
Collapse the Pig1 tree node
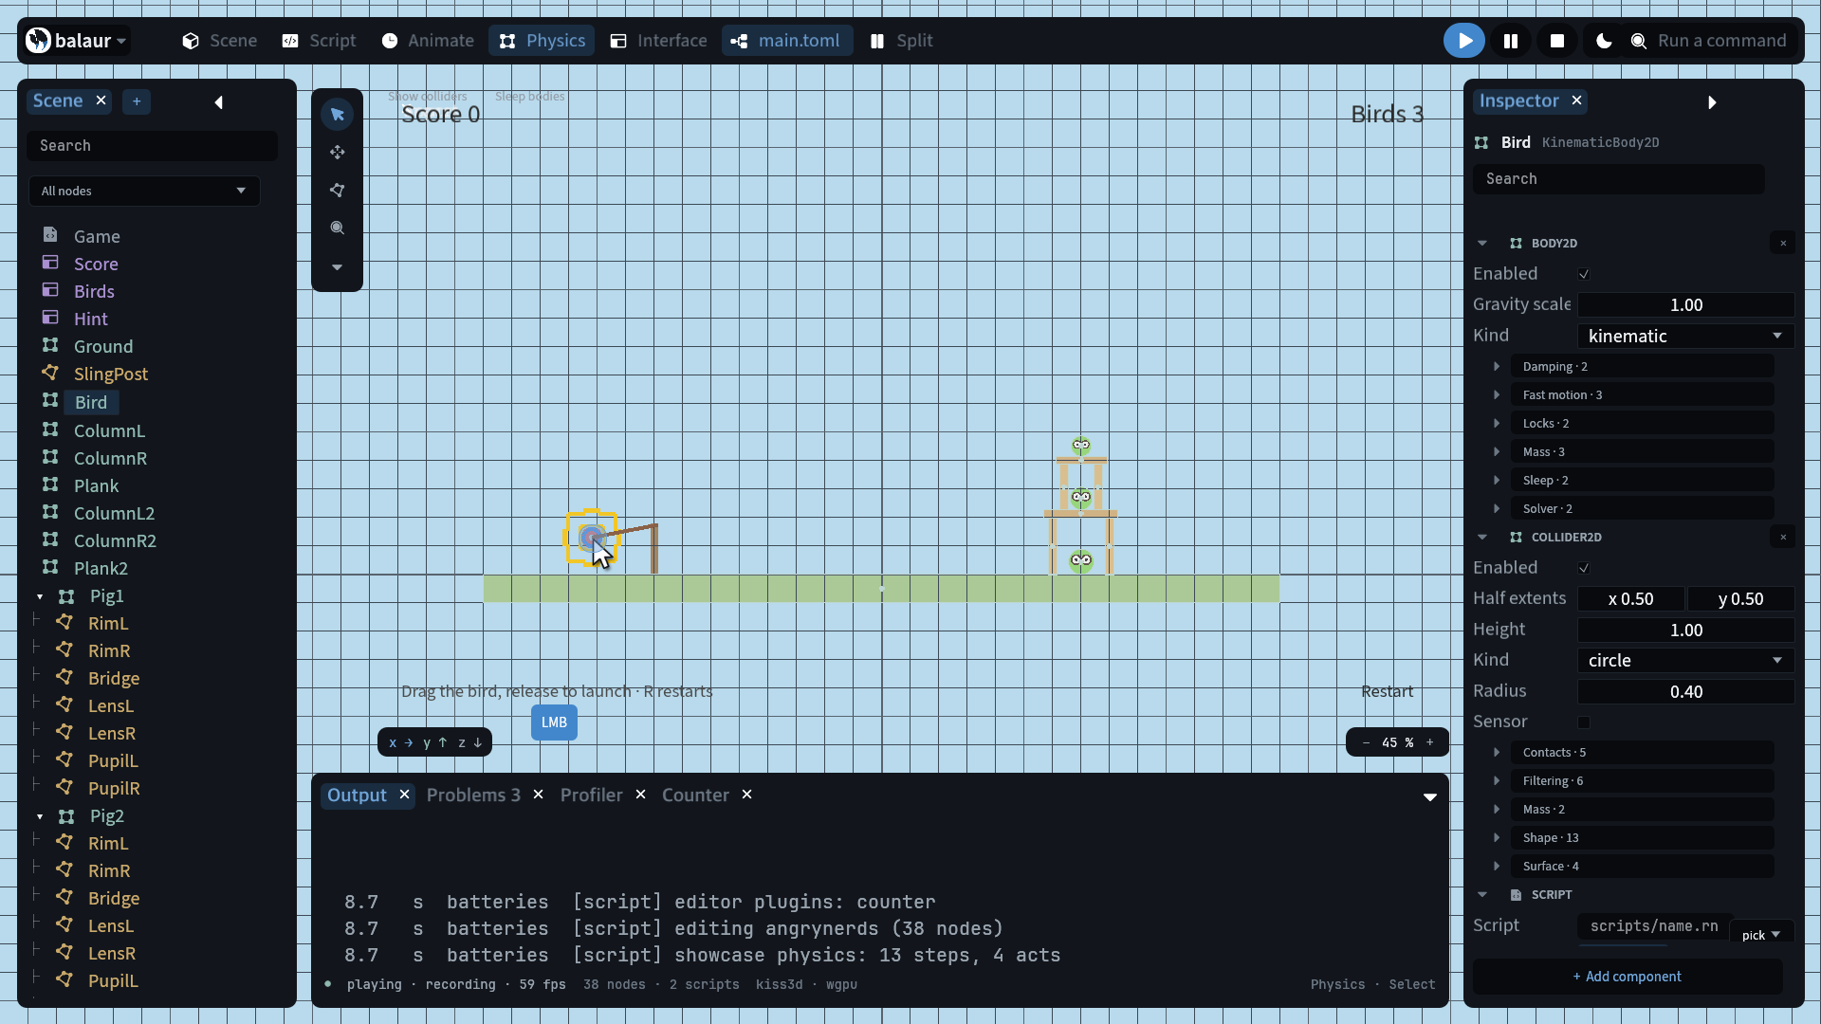[x=40, y=596]
